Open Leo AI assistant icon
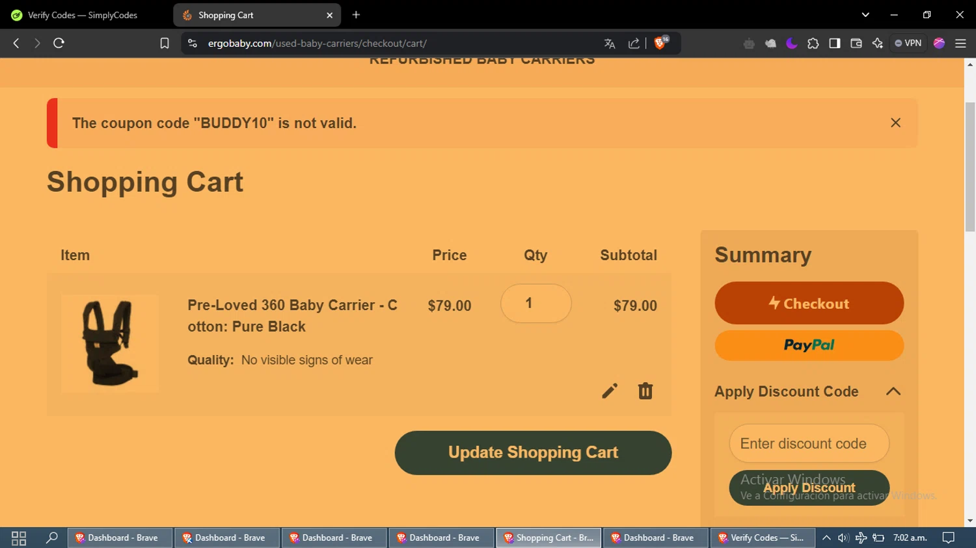The width and height of the screenshot is (976, 548). point(878,44)
